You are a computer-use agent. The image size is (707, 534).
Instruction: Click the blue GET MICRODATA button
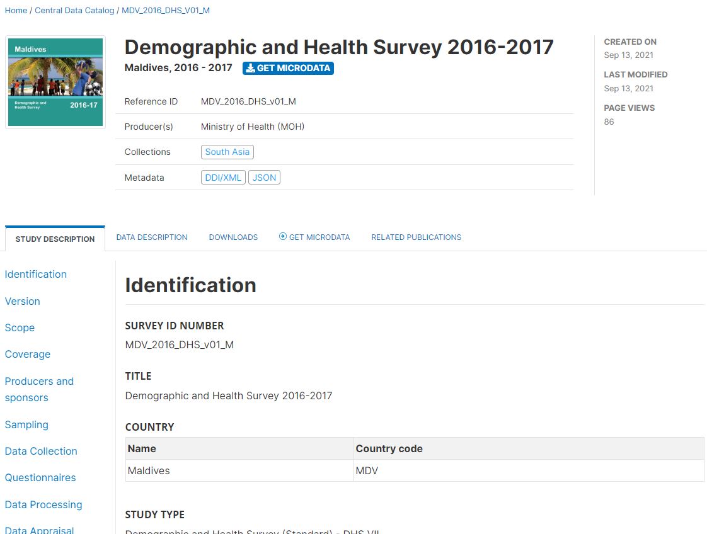(x=288, y=68)
